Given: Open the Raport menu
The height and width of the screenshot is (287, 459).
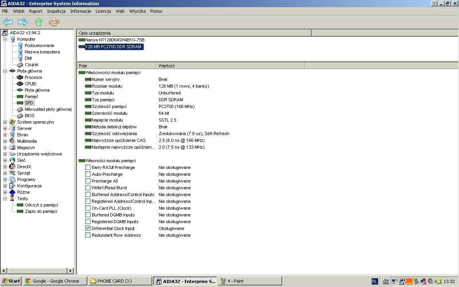Looking at the screenshot, I should 36,11.
